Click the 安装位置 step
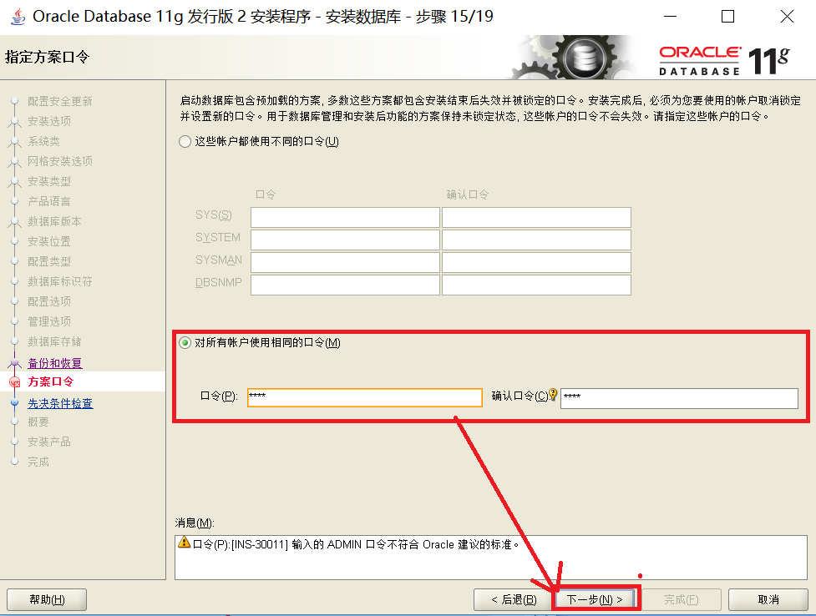Viewport: 816px width, 616px height. pos(49,241)
